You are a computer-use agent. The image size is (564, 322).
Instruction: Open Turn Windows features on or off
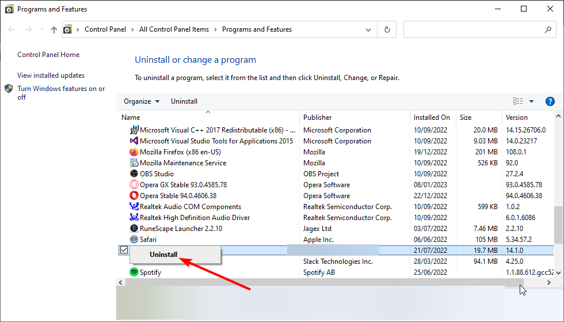pyautogui.click(x=61, y=93)
